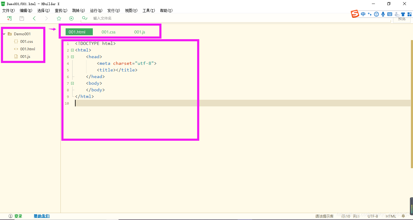Screen dimensions: 413x220
Task: Click the bookmark star icon
Action: click(59, 18)
